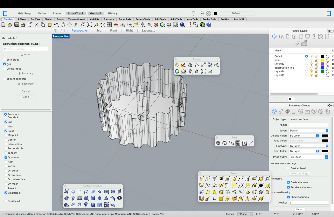Click the Print icon in toolbar
334x217 pixels.
point(23,25)
